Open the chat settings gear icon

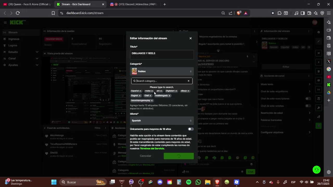(x=242, y=172)
